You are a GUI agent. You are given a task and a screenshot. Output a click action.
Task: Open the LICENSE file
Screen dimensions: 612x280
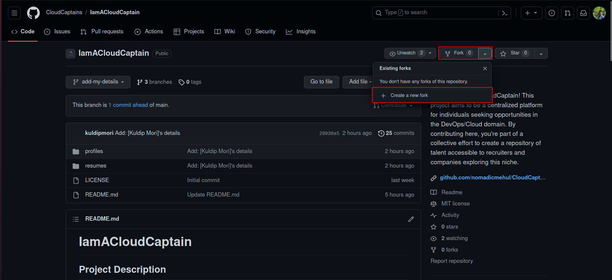(x=97, y=180)
